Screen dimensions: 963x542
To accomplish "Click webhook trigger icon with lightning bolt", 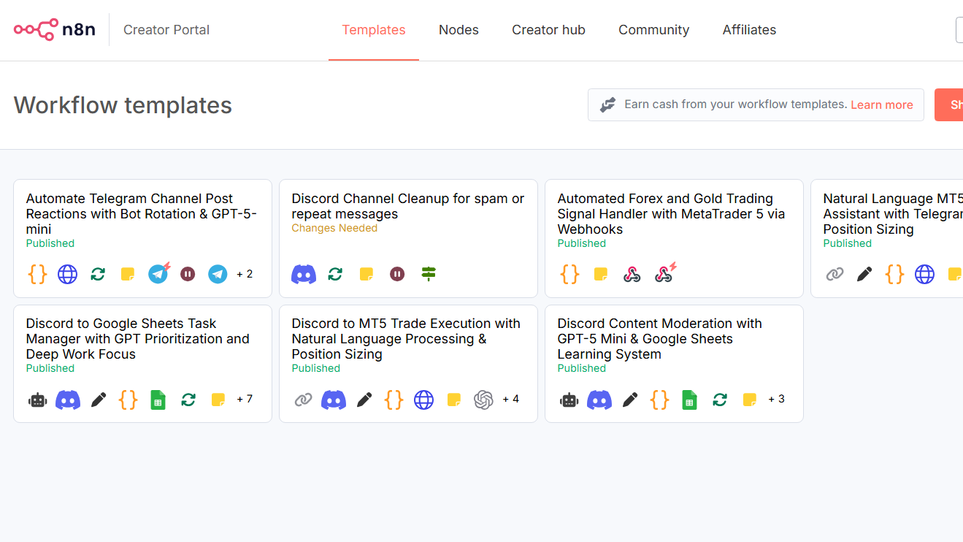I will coord(664,274).
